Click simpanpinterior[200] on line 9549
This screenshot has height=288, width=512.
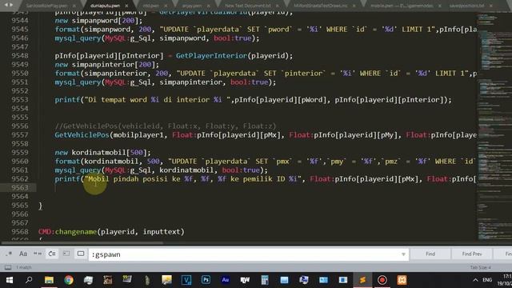[115, 65]
